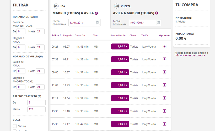The width and height of the screenshot is (215, 131).
Task: Select the 9,80 € price for 12.12 train
Action: [120, 98]
